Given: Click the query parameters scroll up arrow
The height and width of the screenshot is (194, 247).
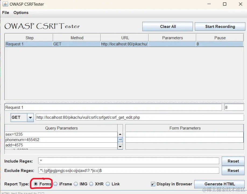Looking at the screenshot, I should [120, 134].
